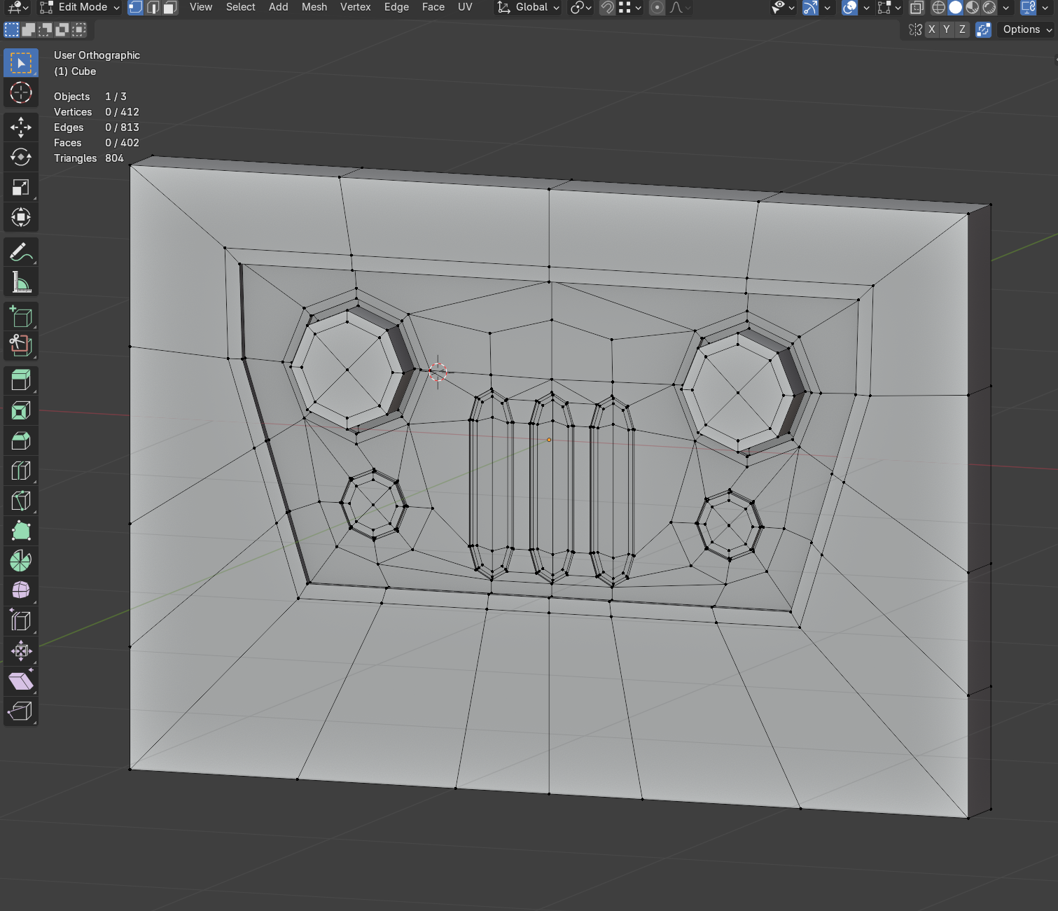
Task: Enable proportional editing
Action: [657, 7]
